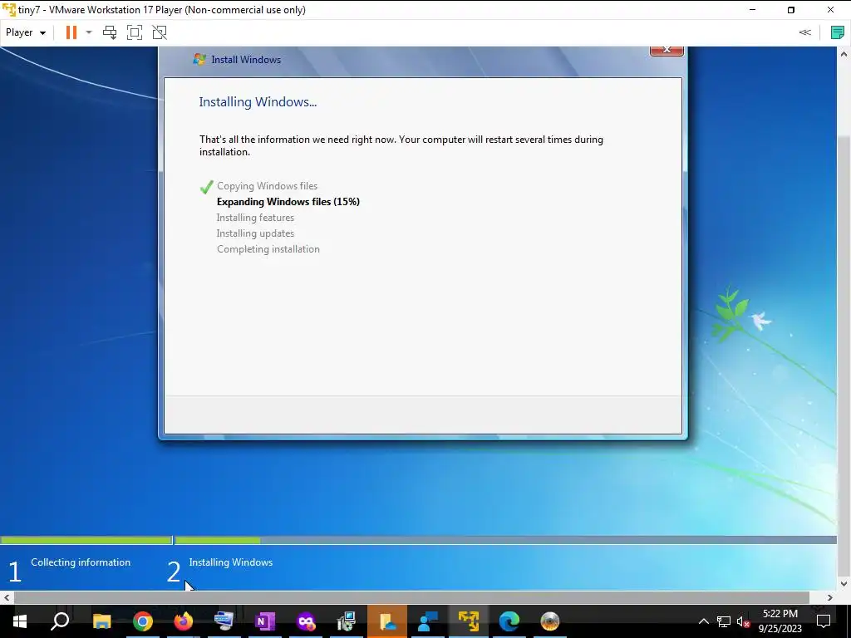851x638 pixels.
Task: Click the Installing Windows progress bar
Action: pos(505,540)
